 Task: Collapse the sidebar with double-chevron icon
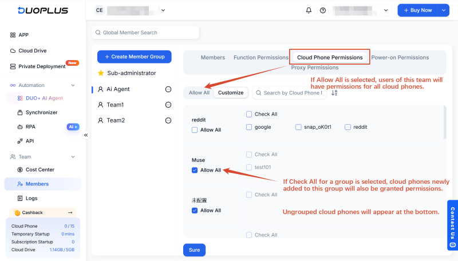(86, 135)
